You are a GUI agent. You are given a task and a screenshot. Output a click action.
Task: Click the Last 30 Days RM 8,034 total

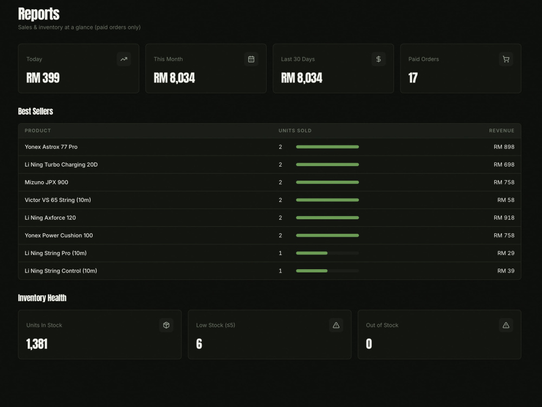point(302,78)
